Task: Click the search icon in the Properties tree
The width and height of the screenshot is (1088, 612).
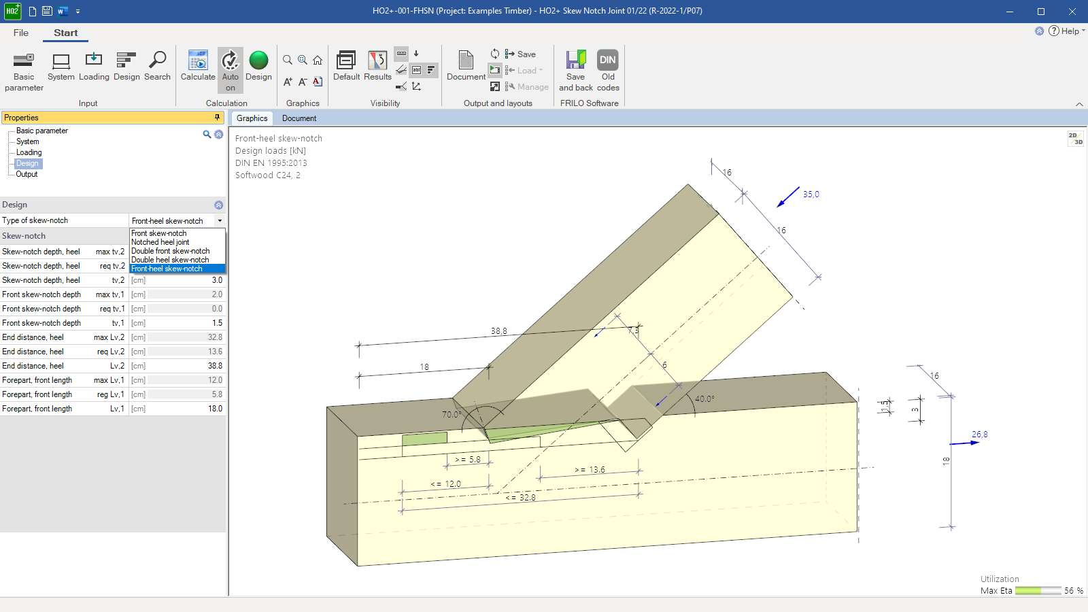Action: [x=207, y=134]
